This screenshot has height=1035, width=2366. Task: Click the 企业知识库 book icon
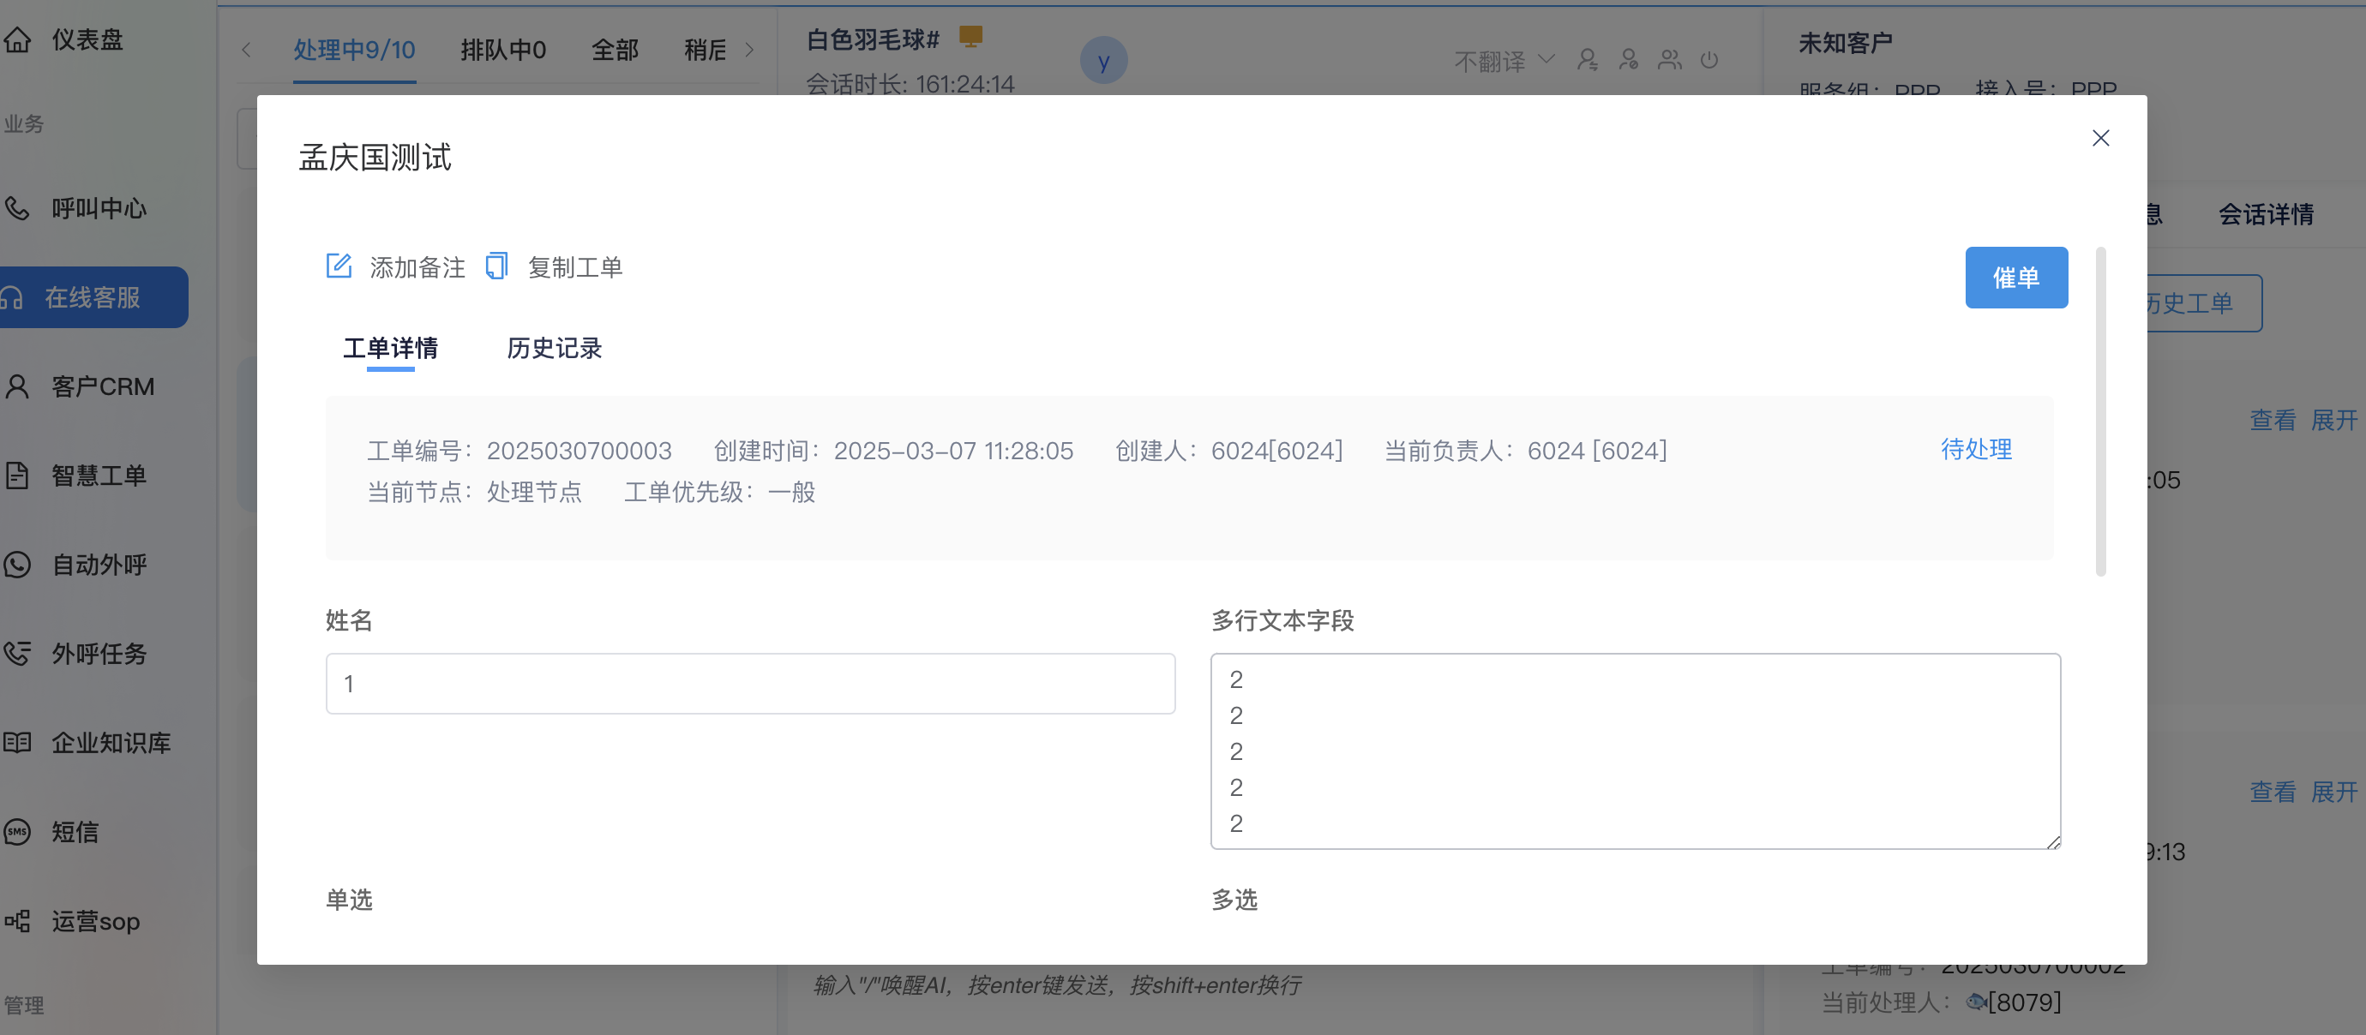click(16, 743)
